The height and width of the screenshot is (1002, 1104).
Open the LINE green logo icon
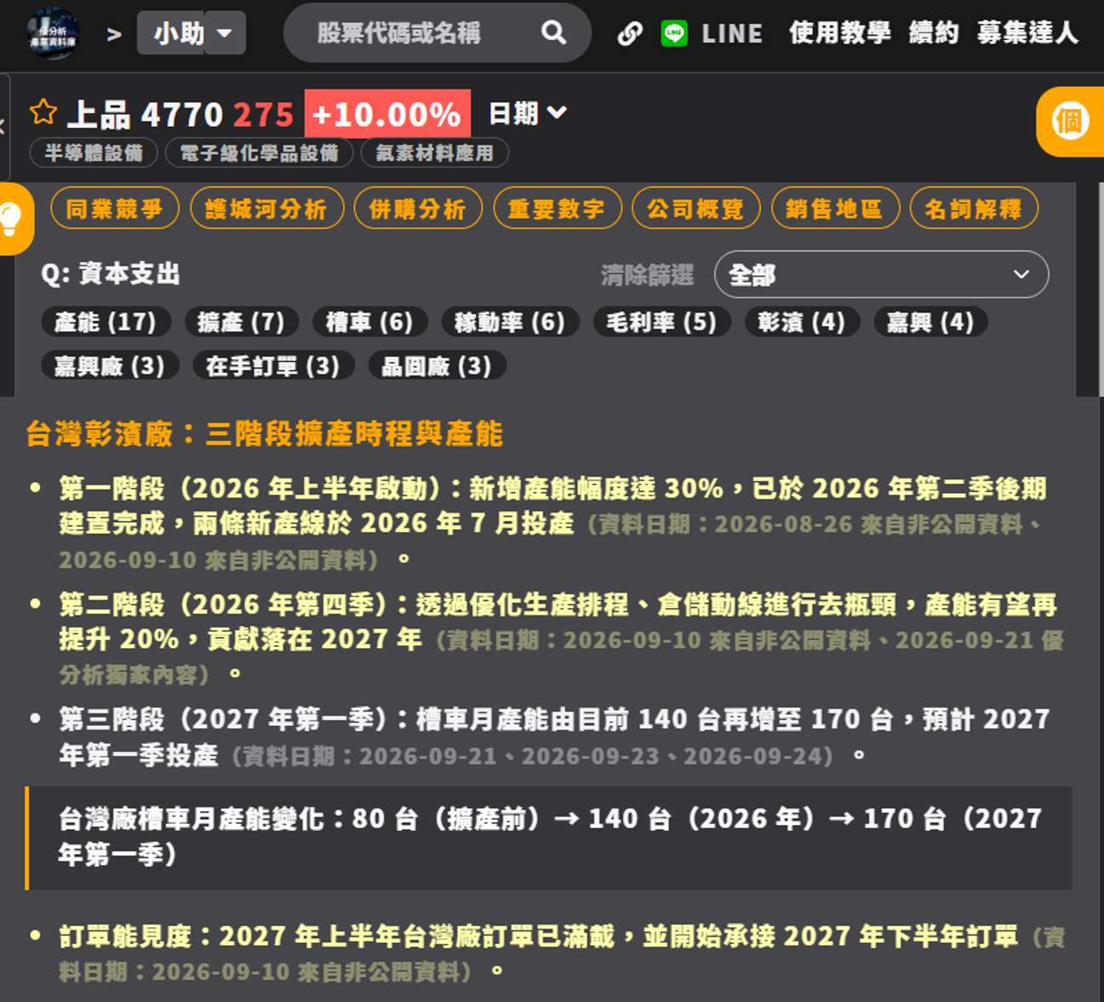pos(674,33)
